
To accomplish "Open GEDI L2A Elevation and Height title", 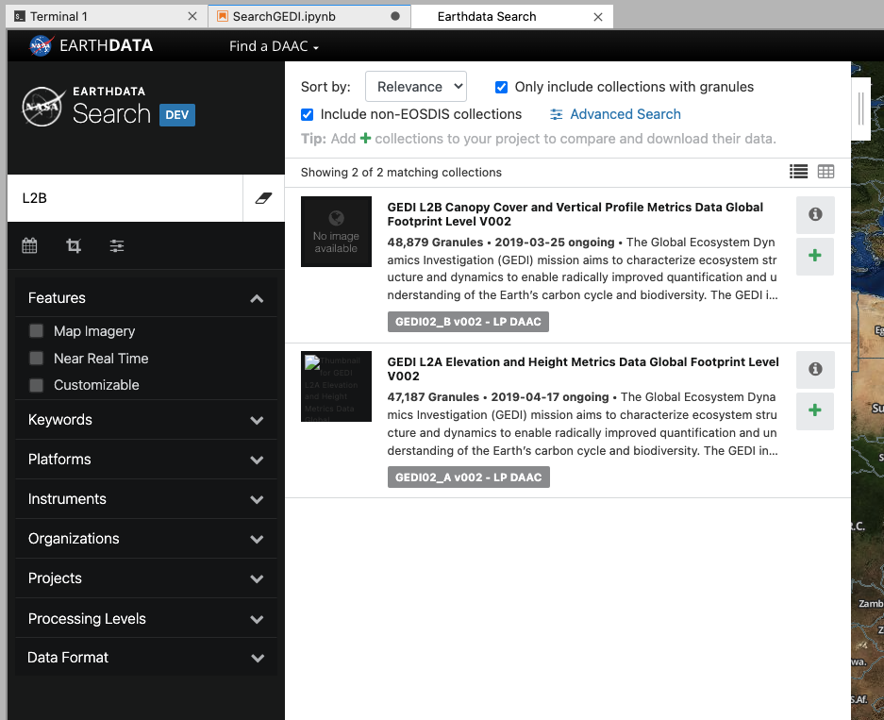I will pos(583,369).
